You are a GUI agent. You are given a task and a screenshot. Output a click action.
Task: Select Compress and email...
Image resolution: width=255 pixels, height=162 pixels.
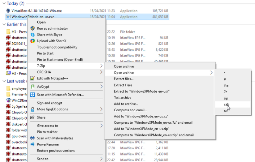tap(130, 110)
